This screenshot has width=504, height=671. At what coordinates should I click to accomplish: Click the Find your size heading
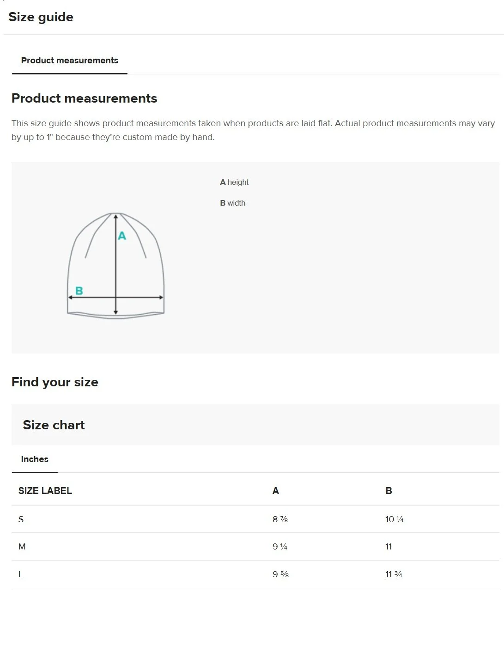55,382
